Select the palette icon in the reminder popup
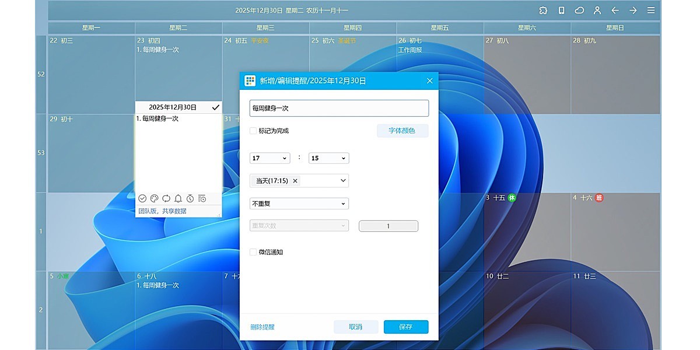This screenshot has height=350, width=700. (154, 198)
